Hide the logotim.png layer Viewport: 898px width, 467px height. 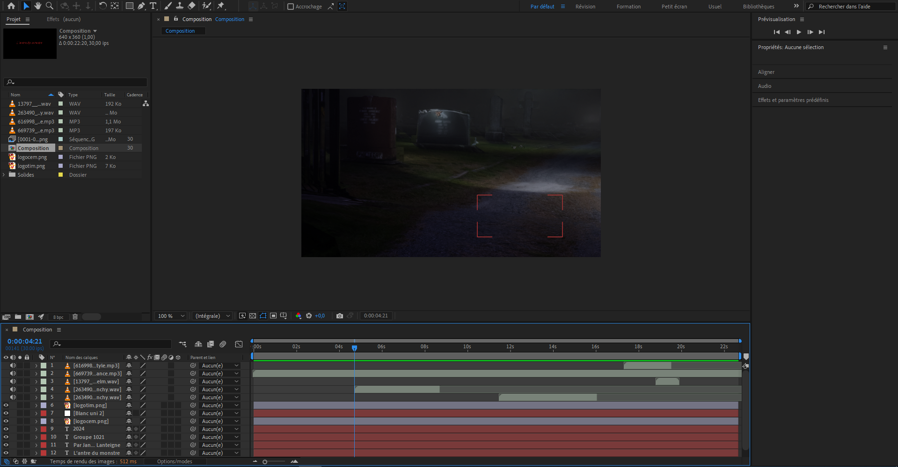(x=6, y=405)
